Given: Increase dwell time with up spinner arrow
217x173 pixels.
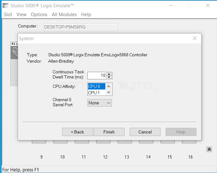Looking at the screenshot, I should tap(109, 74).
